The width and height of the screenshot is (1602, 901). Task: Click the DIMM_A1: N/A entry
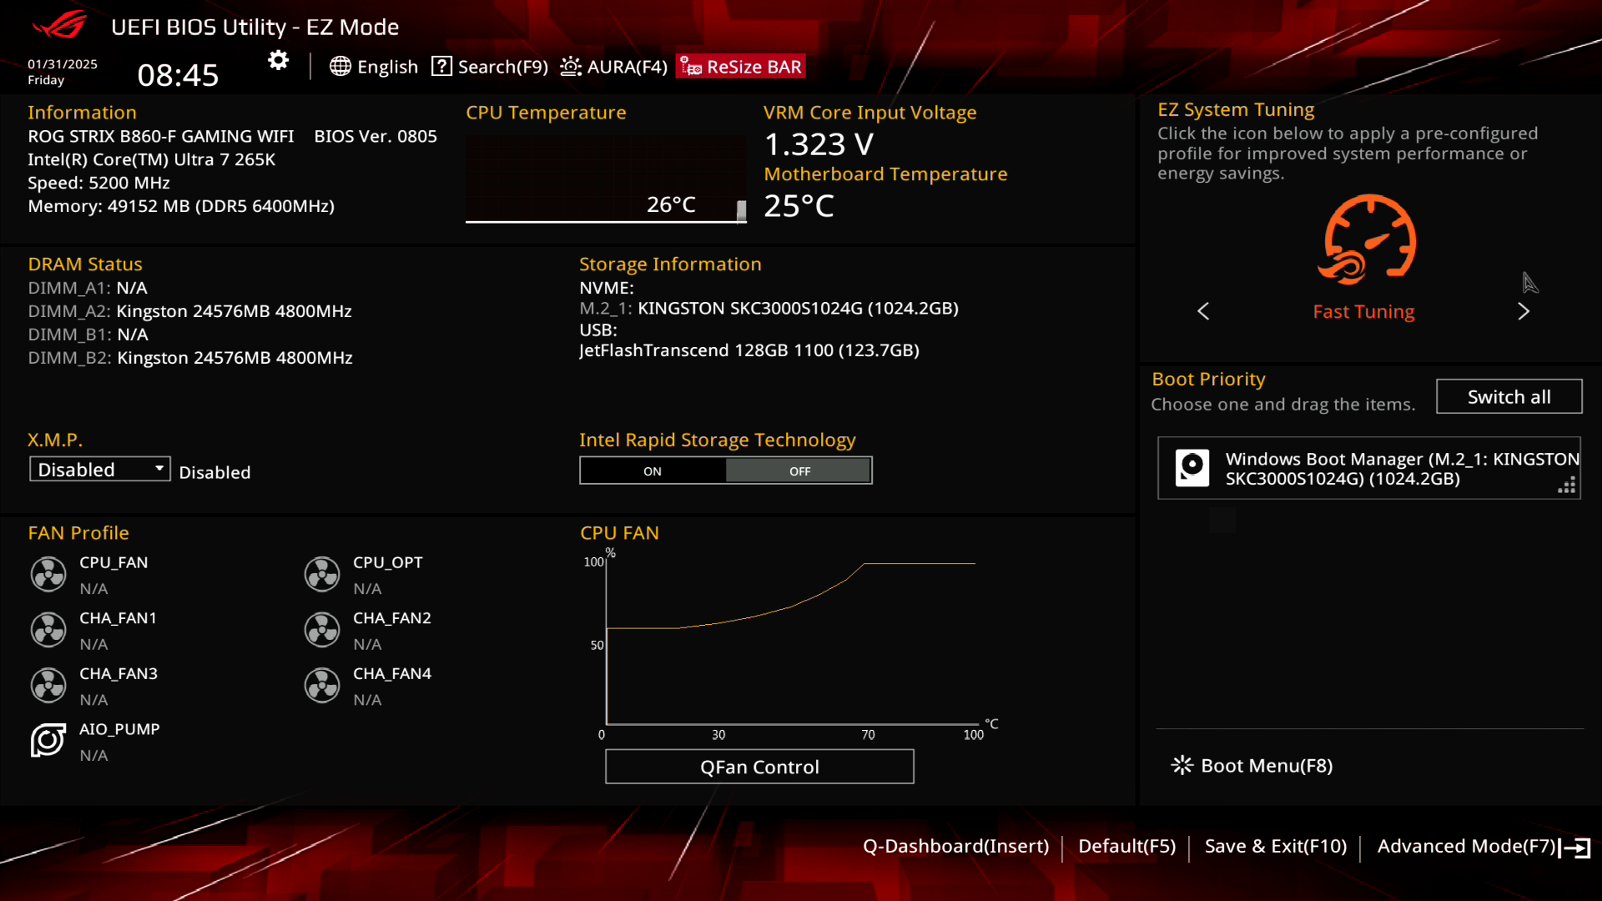(x=88, y=288)
